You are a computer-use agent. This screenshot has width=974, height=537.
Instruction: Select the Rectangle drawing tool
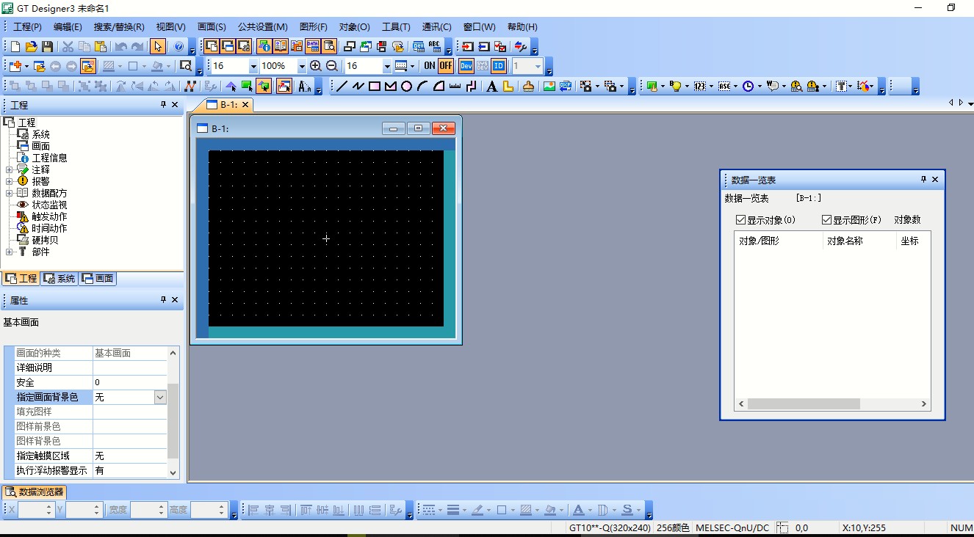click(x=374, y=86)
